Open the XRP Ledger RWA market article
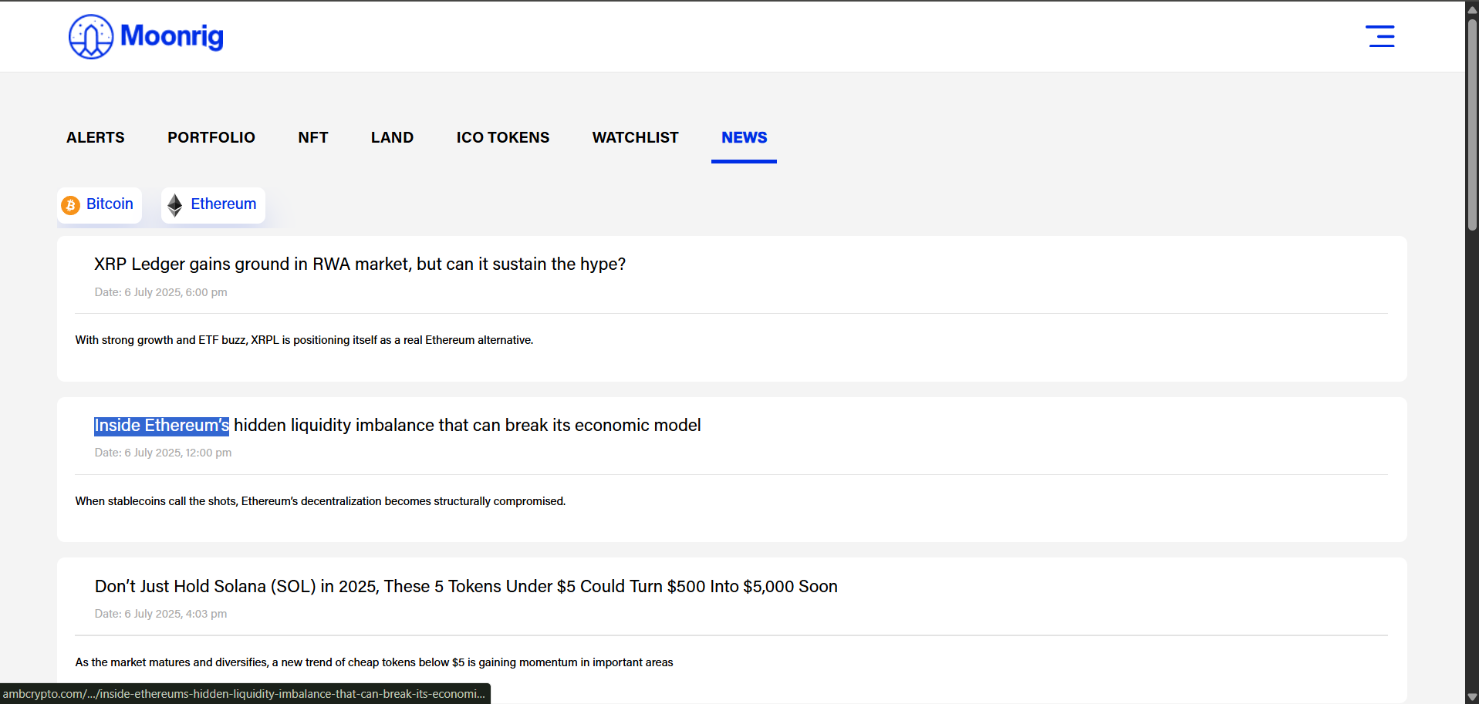 click(360, 264)
